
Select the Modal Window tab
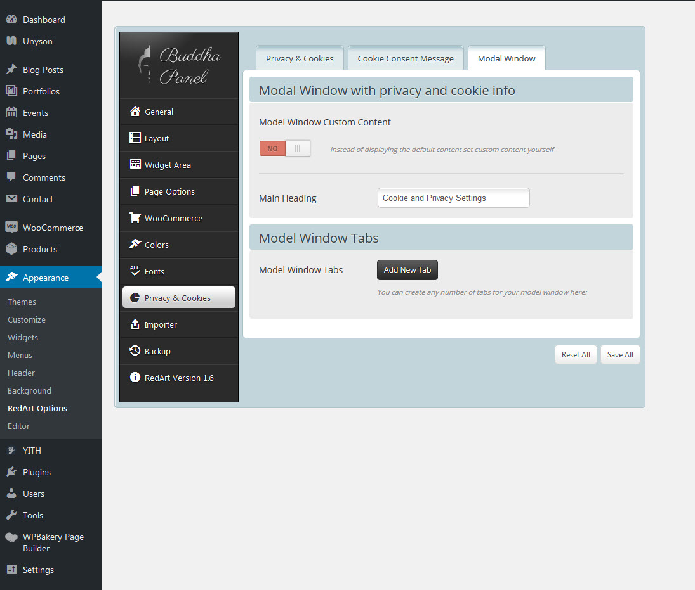pyautogui.click(x=506, y=58)
